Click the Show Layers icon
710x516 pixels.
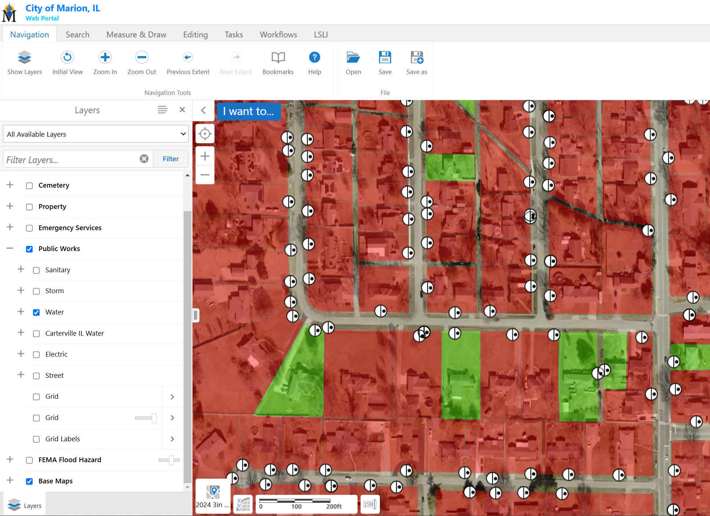[24, 58]
